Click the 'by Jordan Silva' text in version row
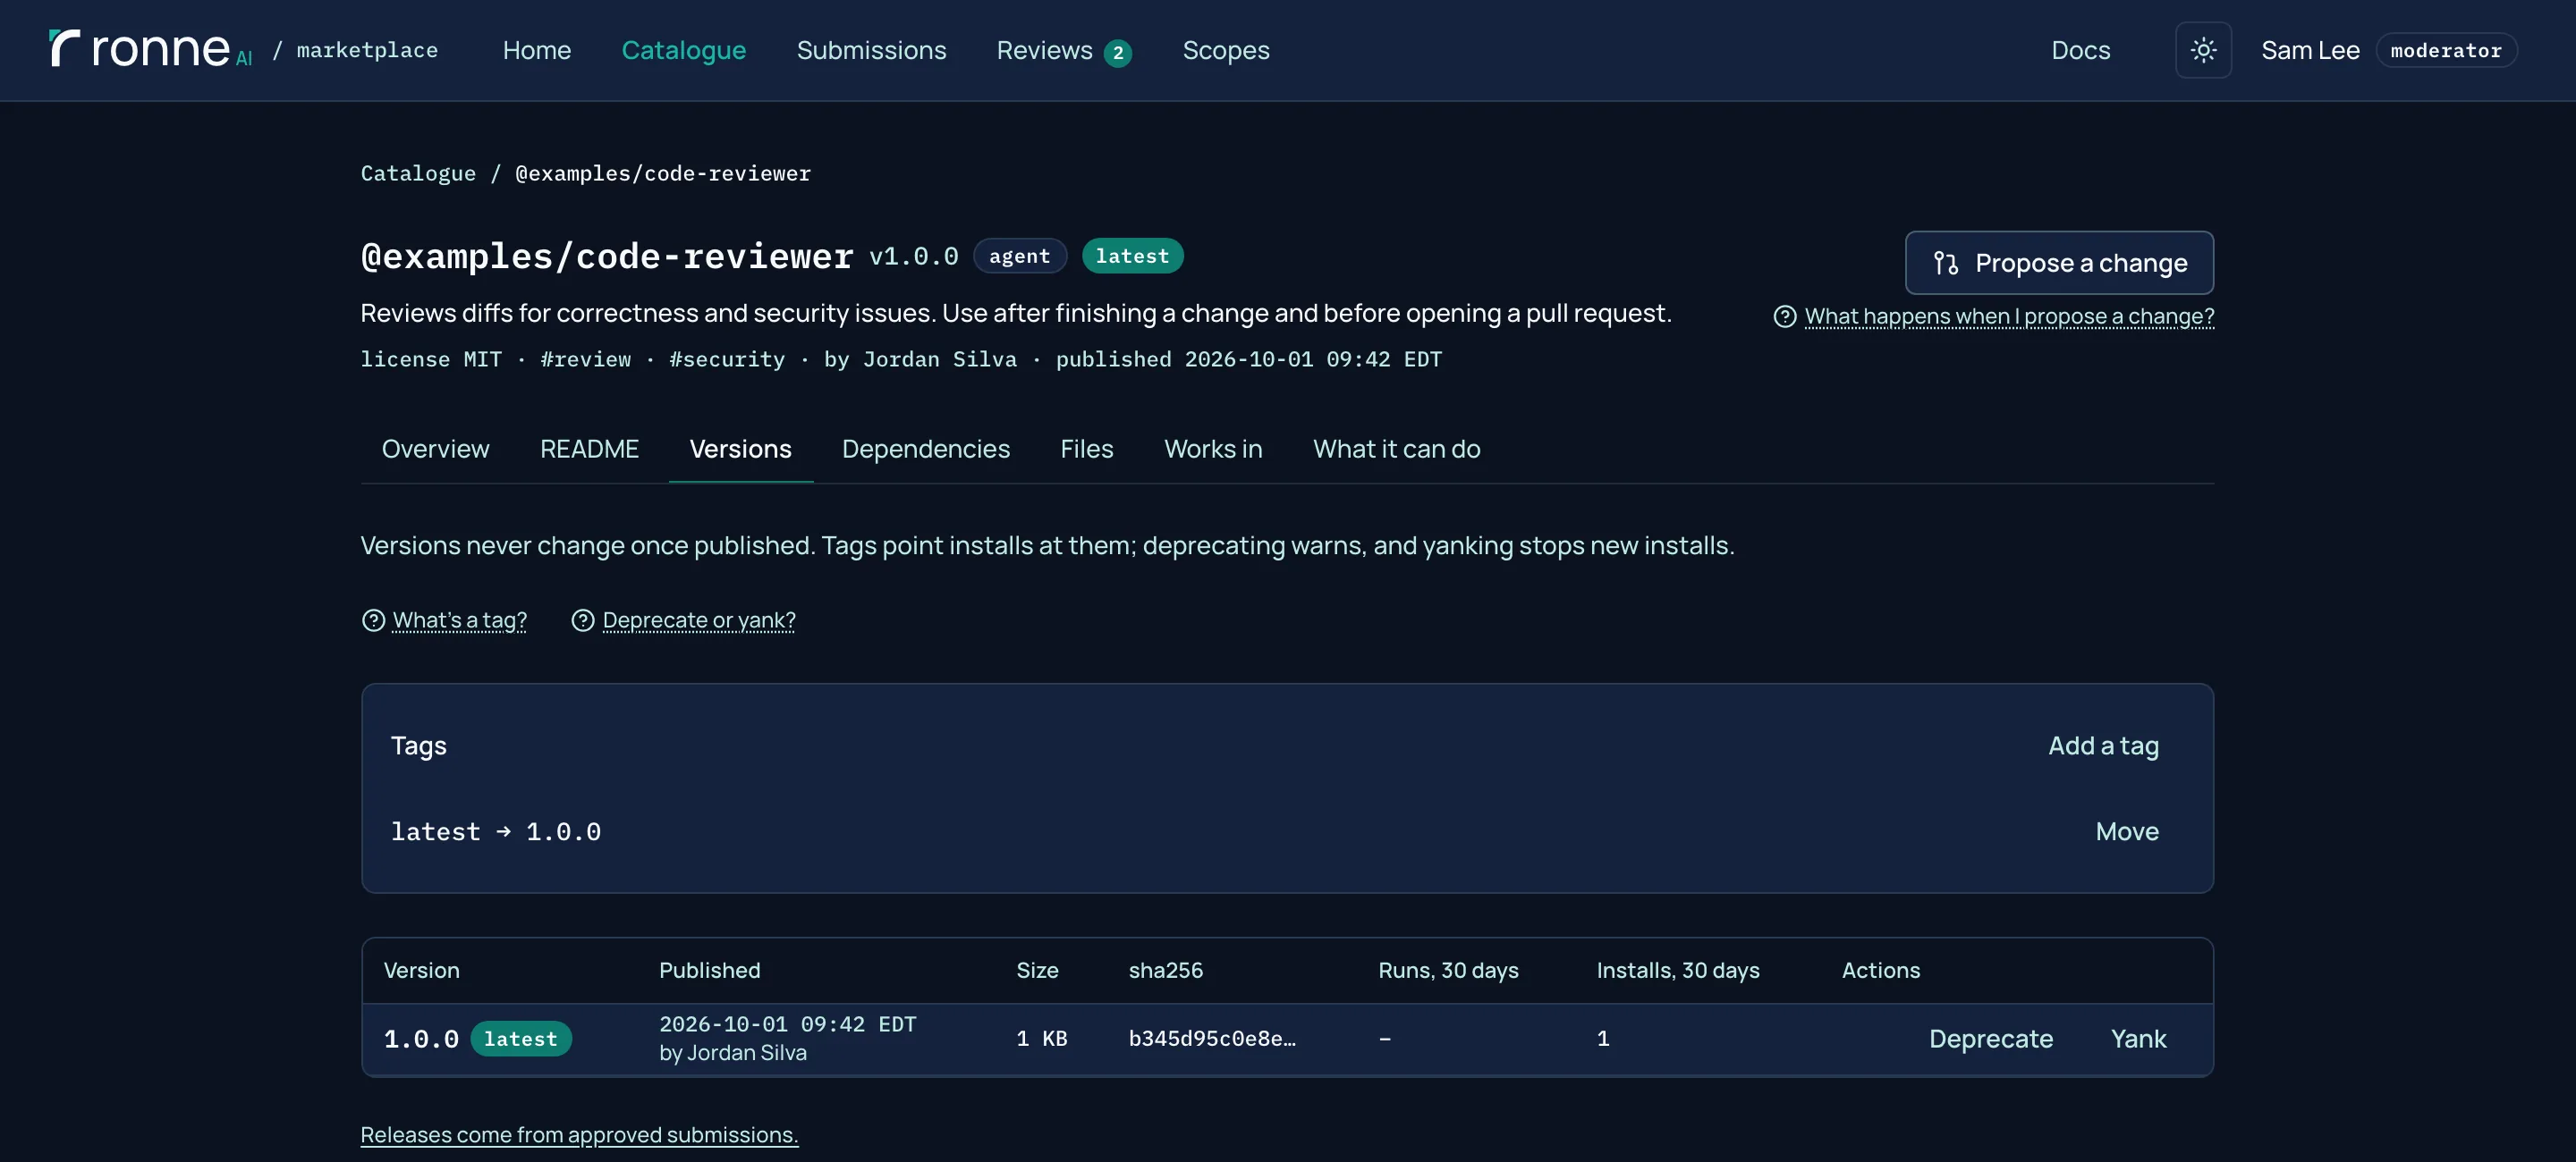Image resolution: width=2576 pixels, height=1162 pixels. coord(732,1053)
